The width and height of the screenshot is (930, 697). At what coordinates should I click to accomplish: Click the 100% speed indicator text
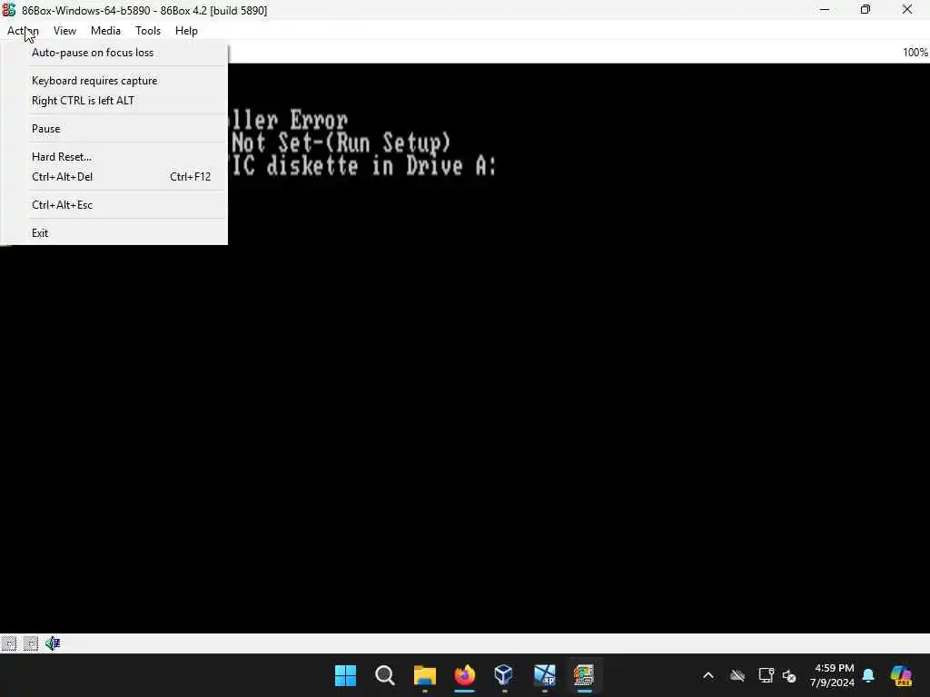[915, 52]
